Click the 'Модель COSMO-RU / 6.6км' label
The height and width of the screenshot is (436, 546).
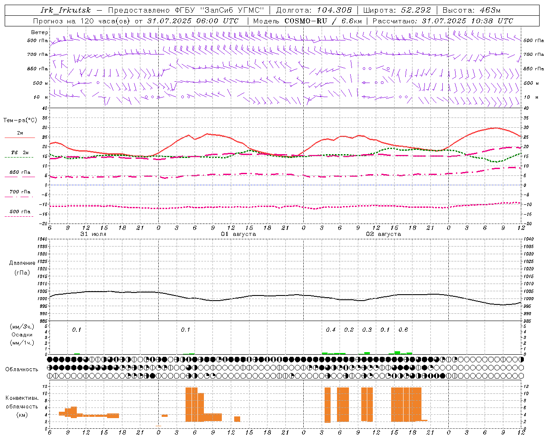point(307,21)
